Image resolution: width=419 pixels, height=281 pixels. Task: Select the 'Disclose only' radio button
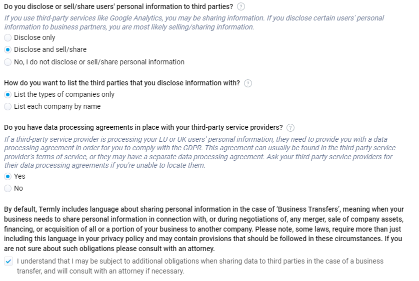coord(7,37)
